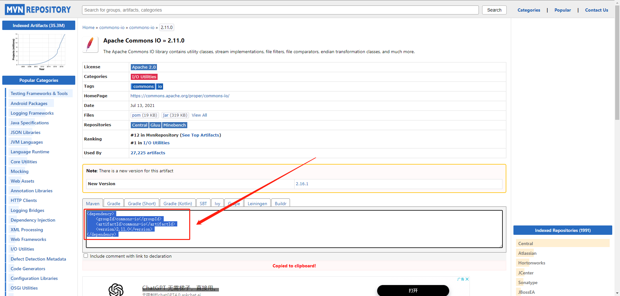Click the Apache 2.0 license badge
This screenshot has height=296, width=620.
click(x=144, y=67)
